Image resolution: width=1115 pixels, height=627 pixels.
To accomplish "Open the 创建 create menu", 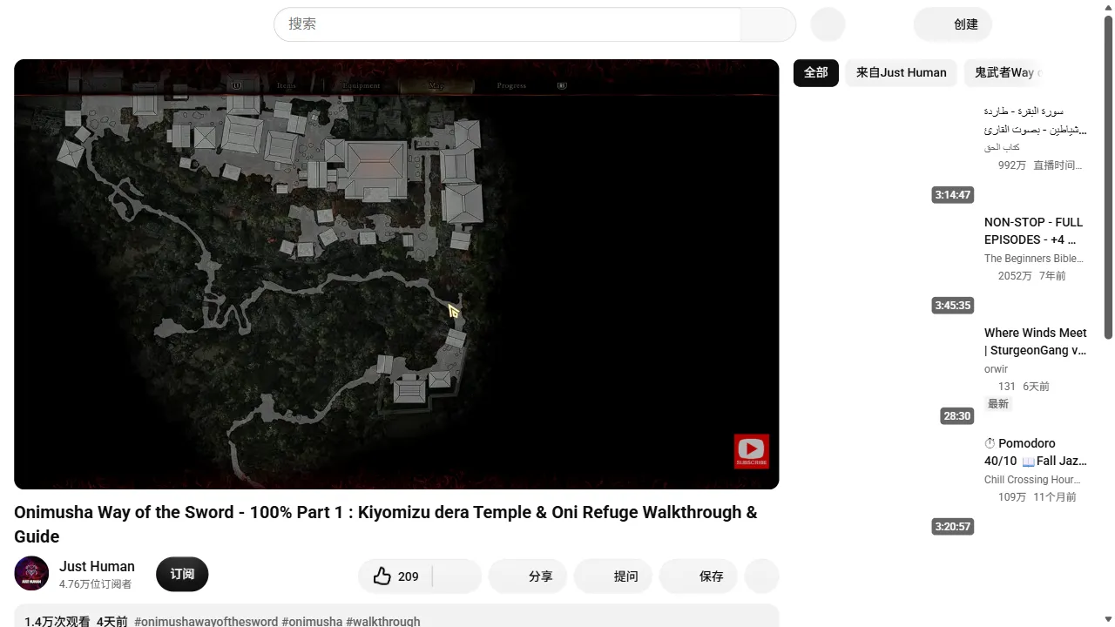I will click(952, 24).
